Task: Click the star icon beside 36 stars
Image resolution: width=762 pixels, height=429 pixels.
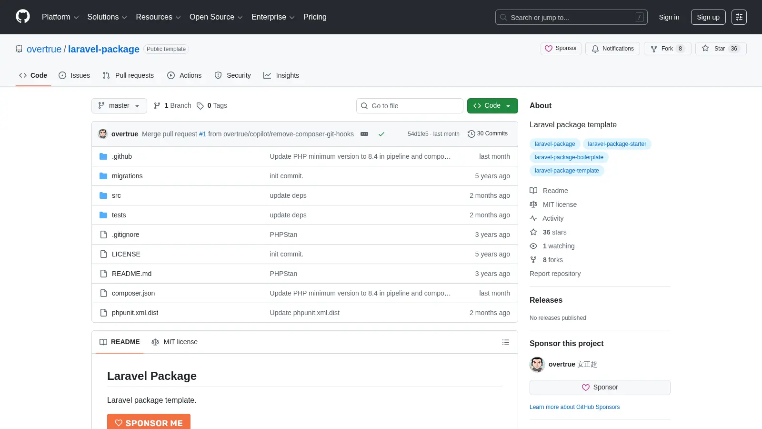Action: click(x=533, y=232)
